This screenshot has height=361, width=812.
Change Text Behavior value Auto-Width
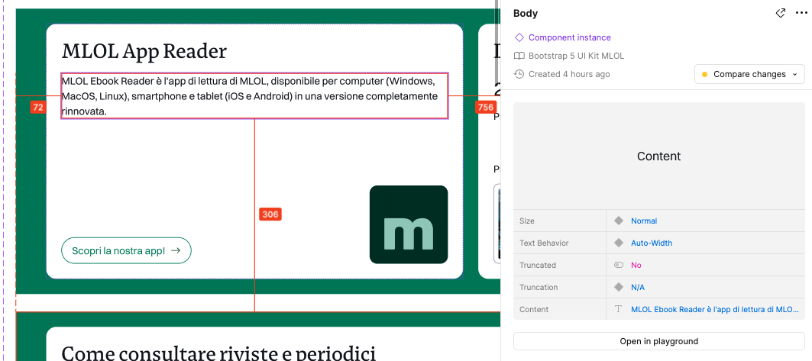pyautogui.click(x=652, y=243)
